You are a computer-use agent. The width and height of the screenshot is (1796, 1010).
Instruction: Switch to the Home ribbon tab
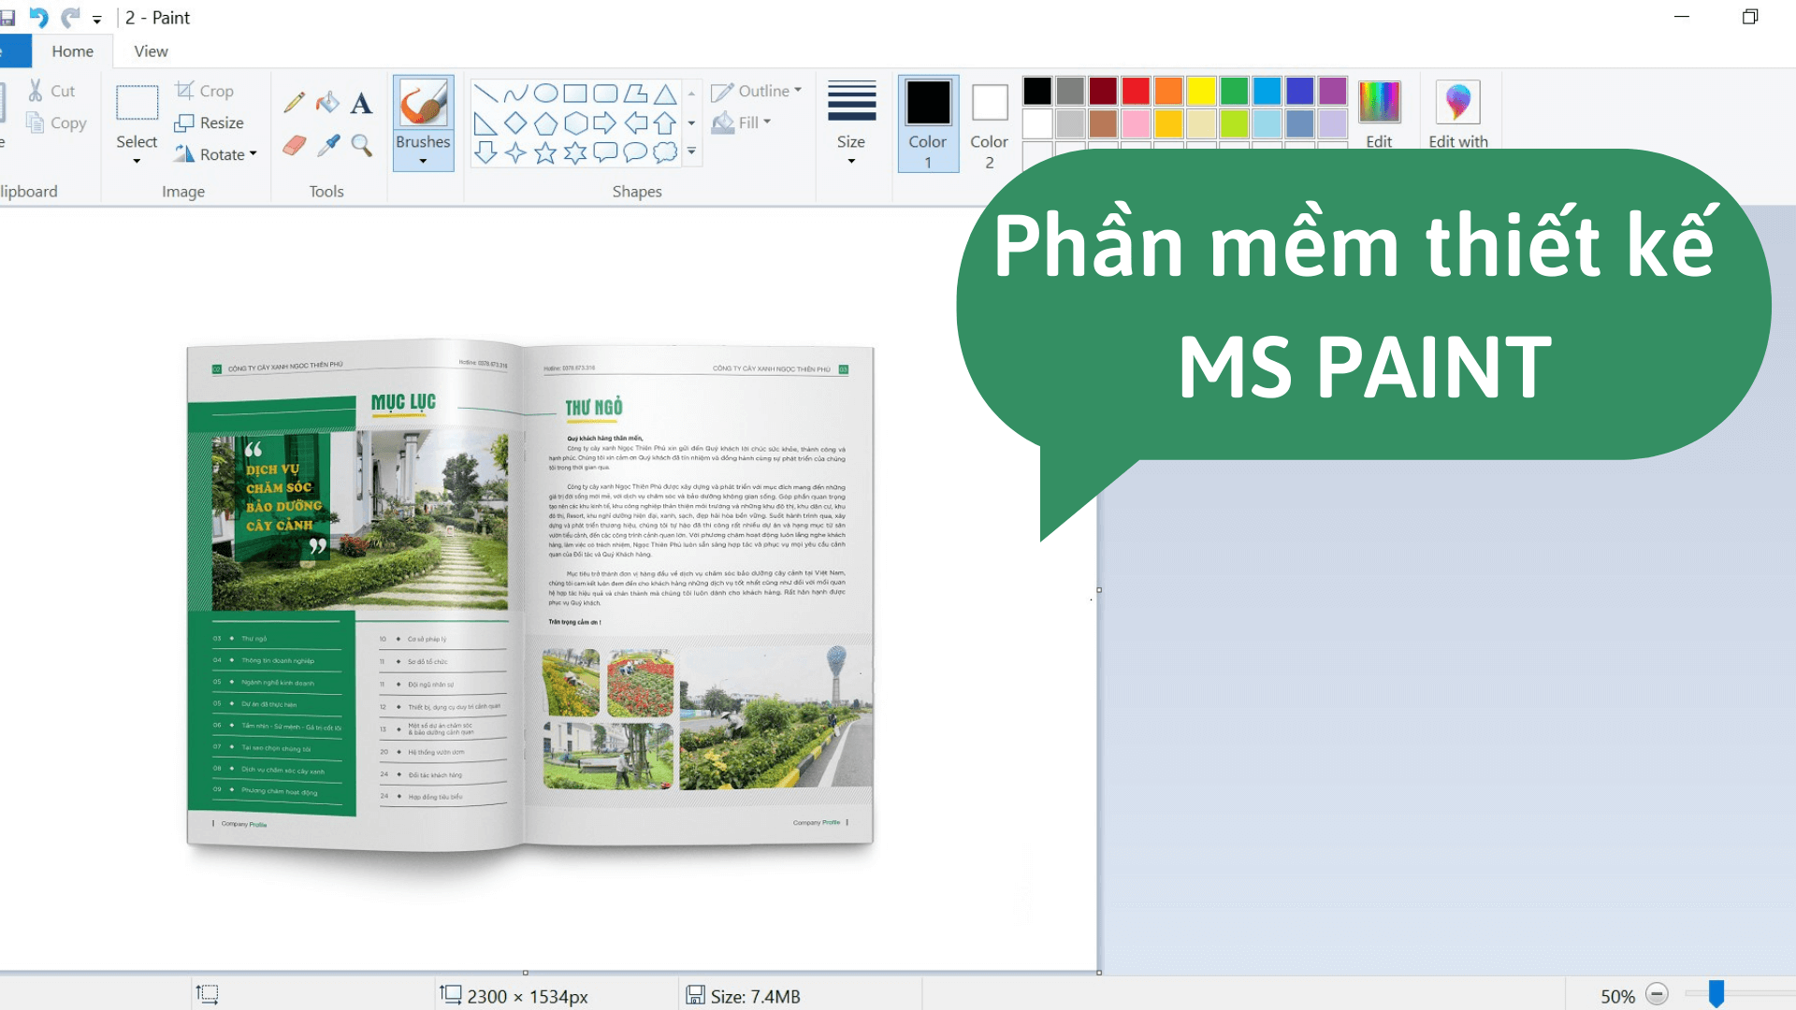point(73,51)
